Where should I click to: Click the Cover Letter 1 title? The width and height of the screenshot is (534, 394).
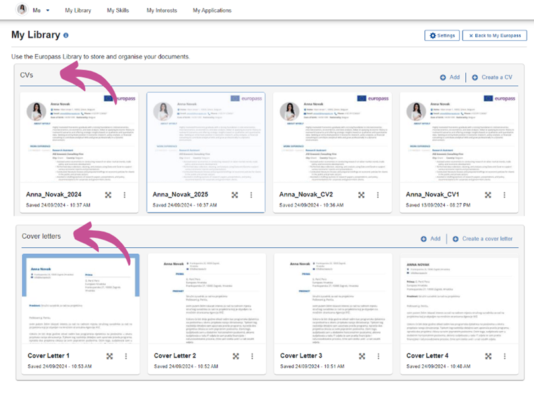(x=48, y=356)
